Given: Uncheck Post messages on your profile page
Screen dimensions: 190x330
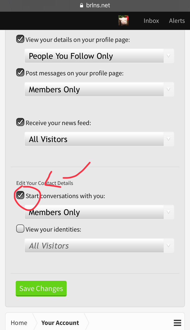Looking at the screenshot, I should (20, 73).
